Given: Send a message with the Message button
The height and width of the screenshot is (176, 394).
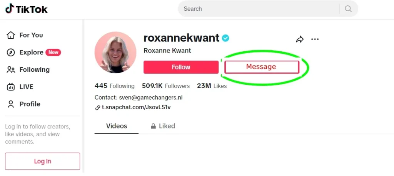Looking at the screenshot, I should click(262, 67).
